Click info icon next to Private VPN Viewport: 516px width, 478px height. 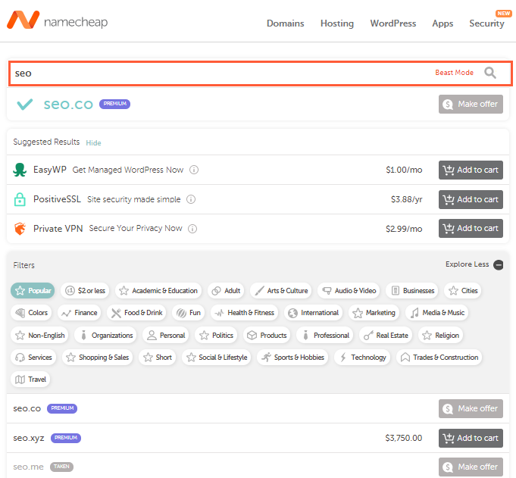(x=192, y=229)
